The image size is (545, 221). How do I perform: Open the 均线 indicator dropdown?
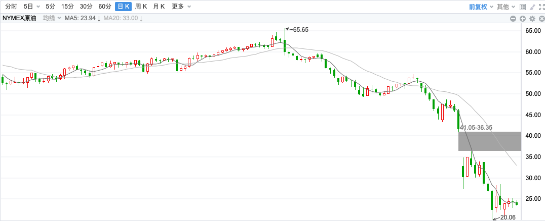[x=52, y=18]
